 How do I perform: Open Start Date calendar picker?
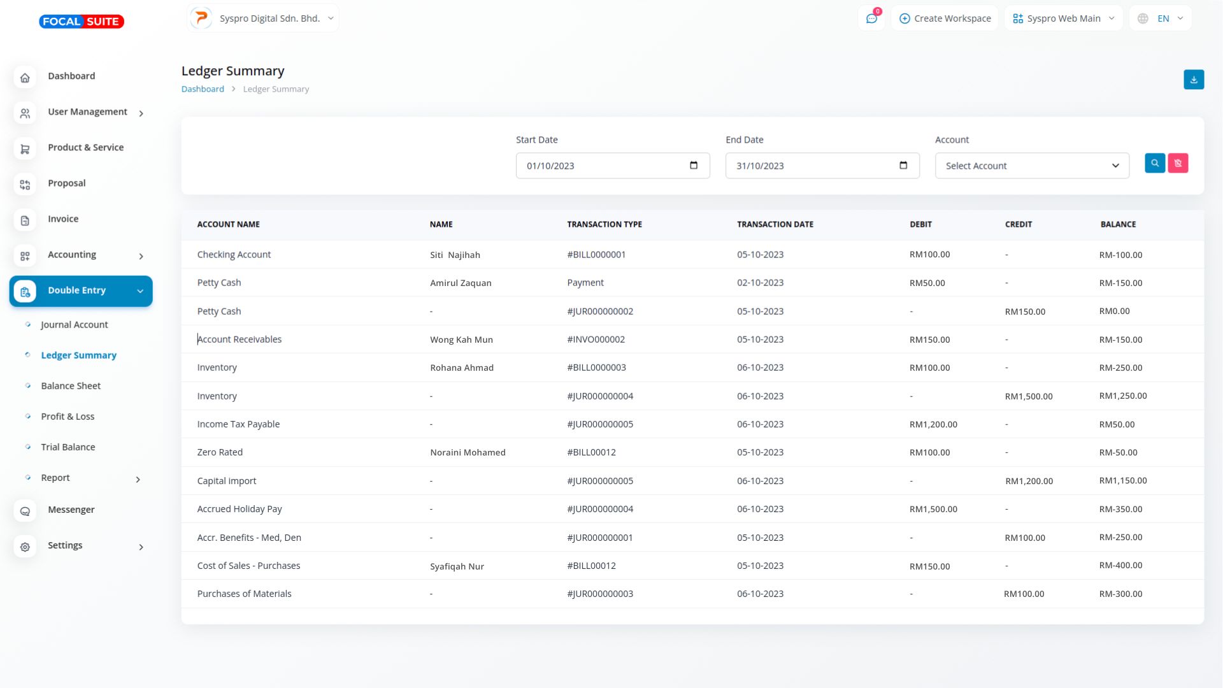tap(694, 166)
